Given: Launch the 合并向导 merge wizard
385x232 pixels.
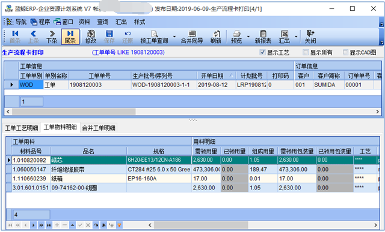Looking at the screenshot, I should coord(192,37).
